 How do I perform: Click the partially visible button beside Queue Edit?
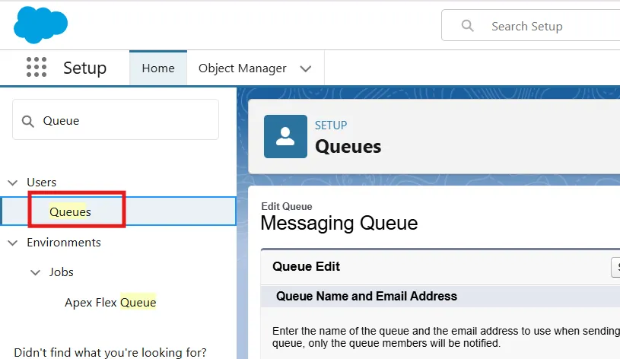point(615,267)
